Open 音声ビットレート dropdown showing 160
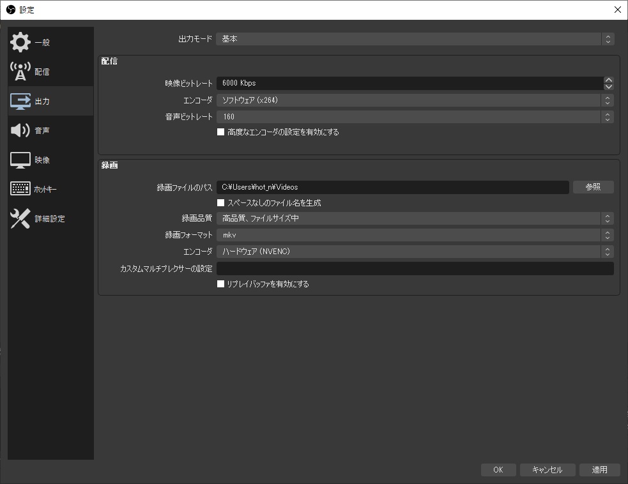This screenshot has width=628, height=484. pos(415,117)
